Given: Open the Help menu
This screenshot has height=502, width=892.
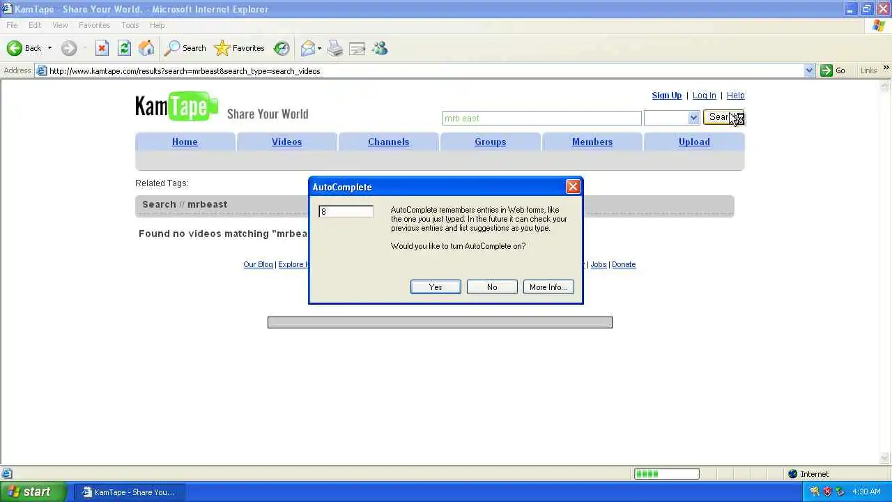Looking at the screenshot, I should pyautogui.click(x=157, y=25).
